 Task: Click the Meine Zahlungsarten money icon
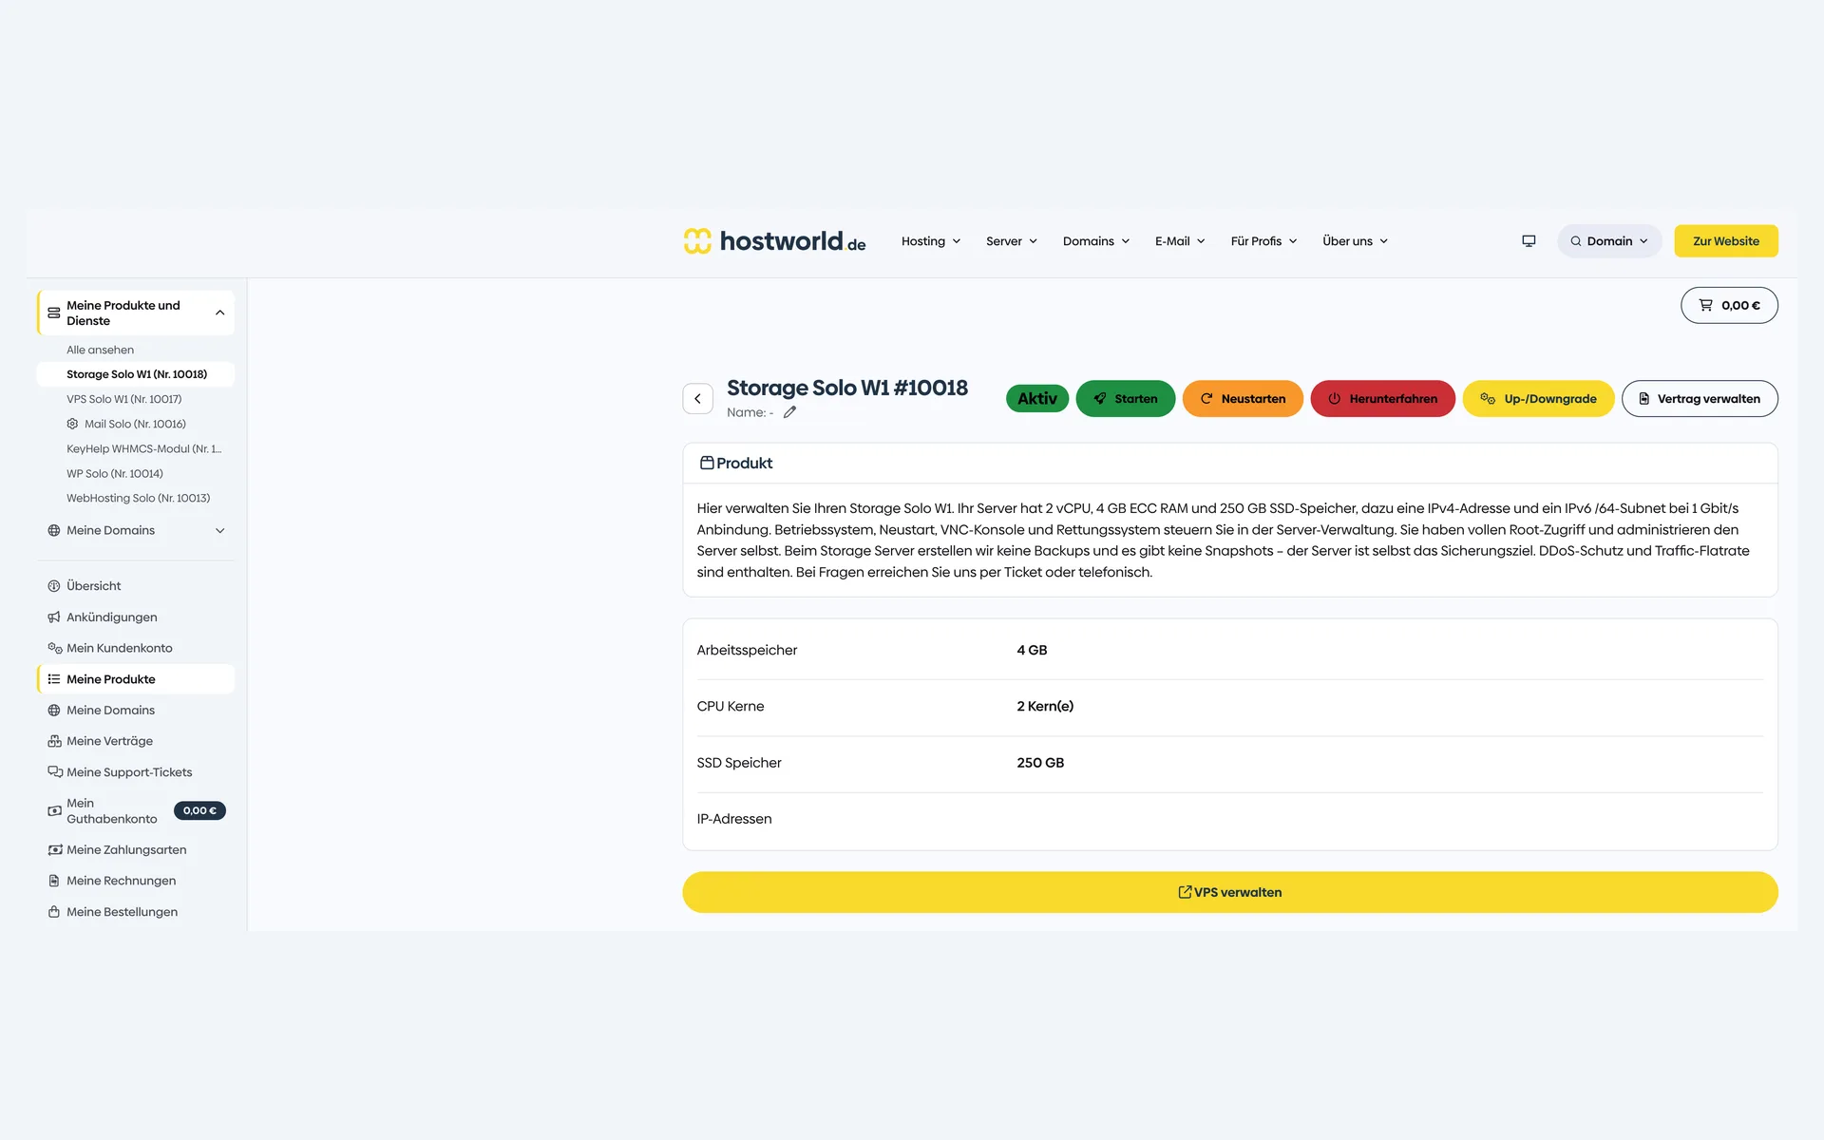(x=55, y=850)
